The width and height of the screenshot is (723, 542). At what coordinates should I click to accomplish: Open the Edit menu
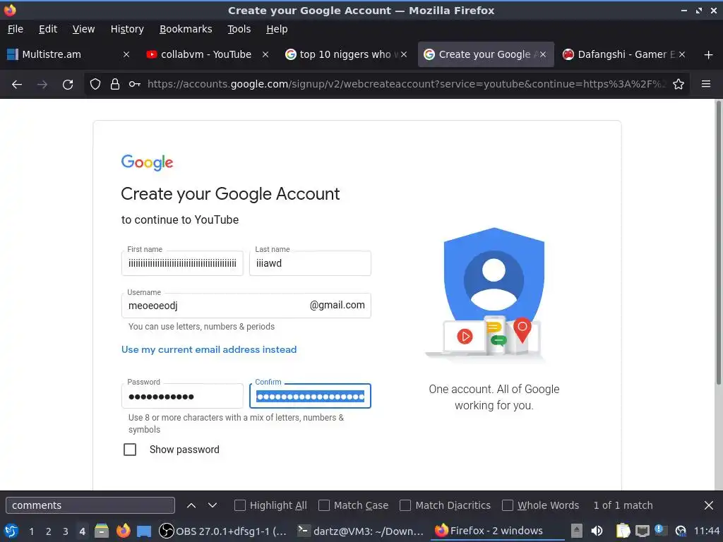click(x=48, y=29)
